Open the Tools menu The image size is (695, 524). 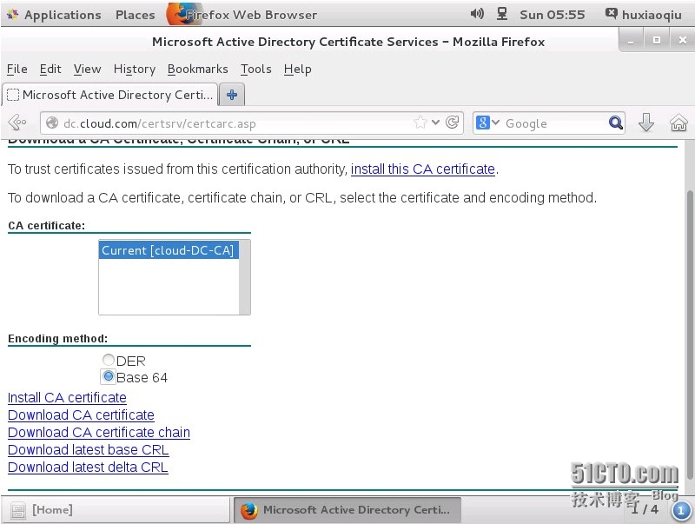(255, 70)
